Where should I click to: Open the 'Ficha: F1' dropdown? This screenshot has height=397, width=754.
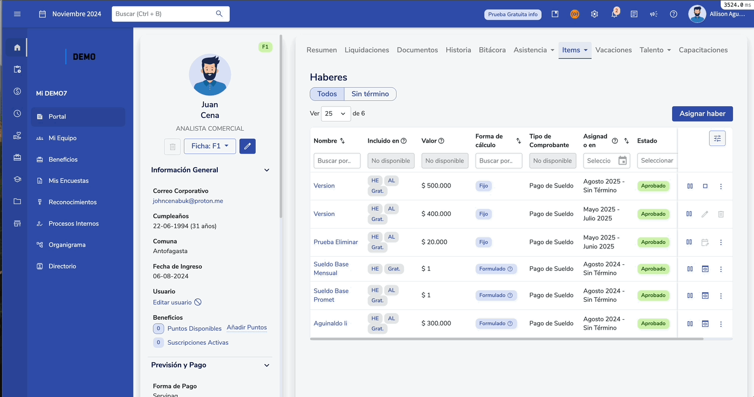pos(210,146)
